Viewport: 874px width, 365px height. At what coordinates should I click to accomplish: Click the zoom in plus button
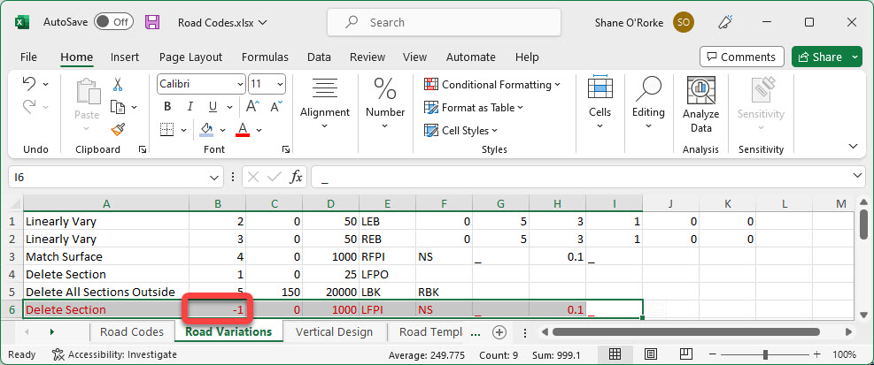click(x=817, y=354)
